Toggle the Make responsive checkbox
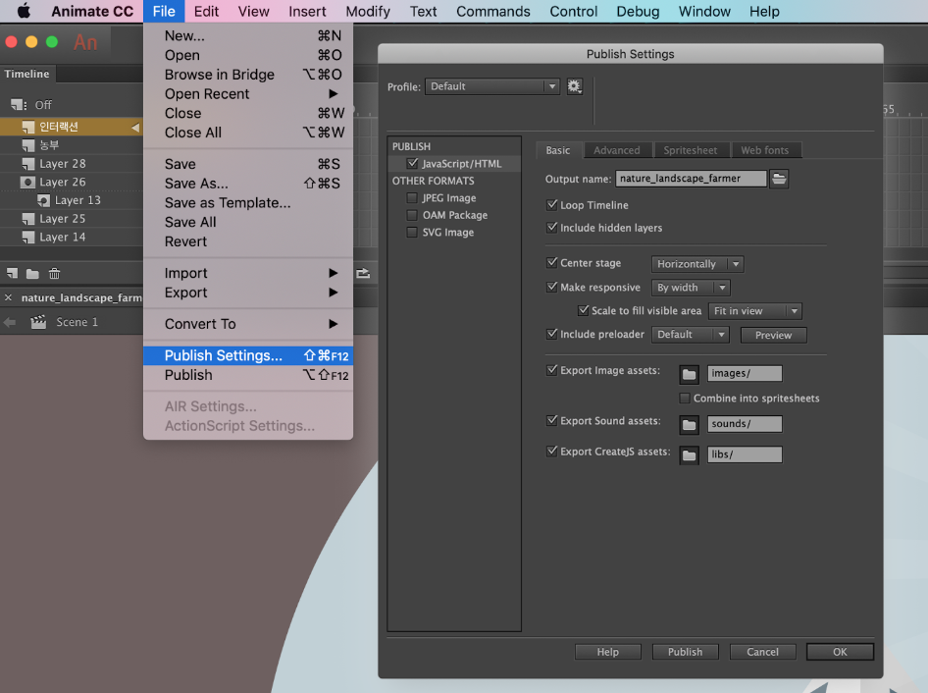Image resolution: width=928 pixels, height=693 pixels. 551,287
